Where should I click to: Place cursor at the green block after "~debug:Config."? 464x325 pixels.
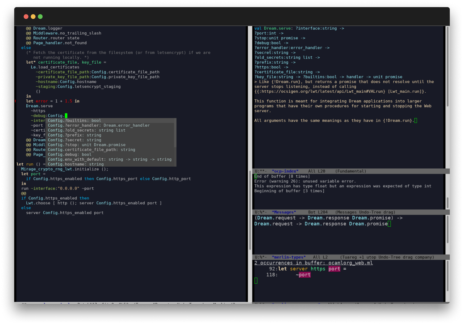point(66,116)
